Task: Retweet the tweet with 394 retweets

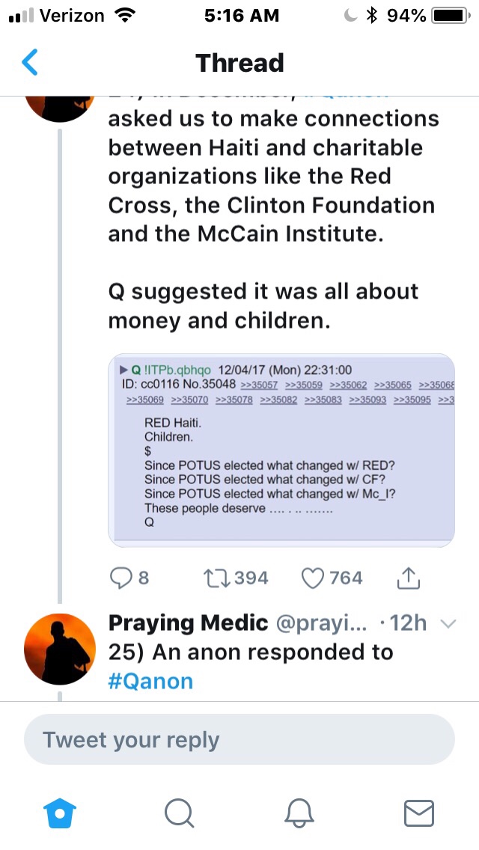Action: pos(217,578)
